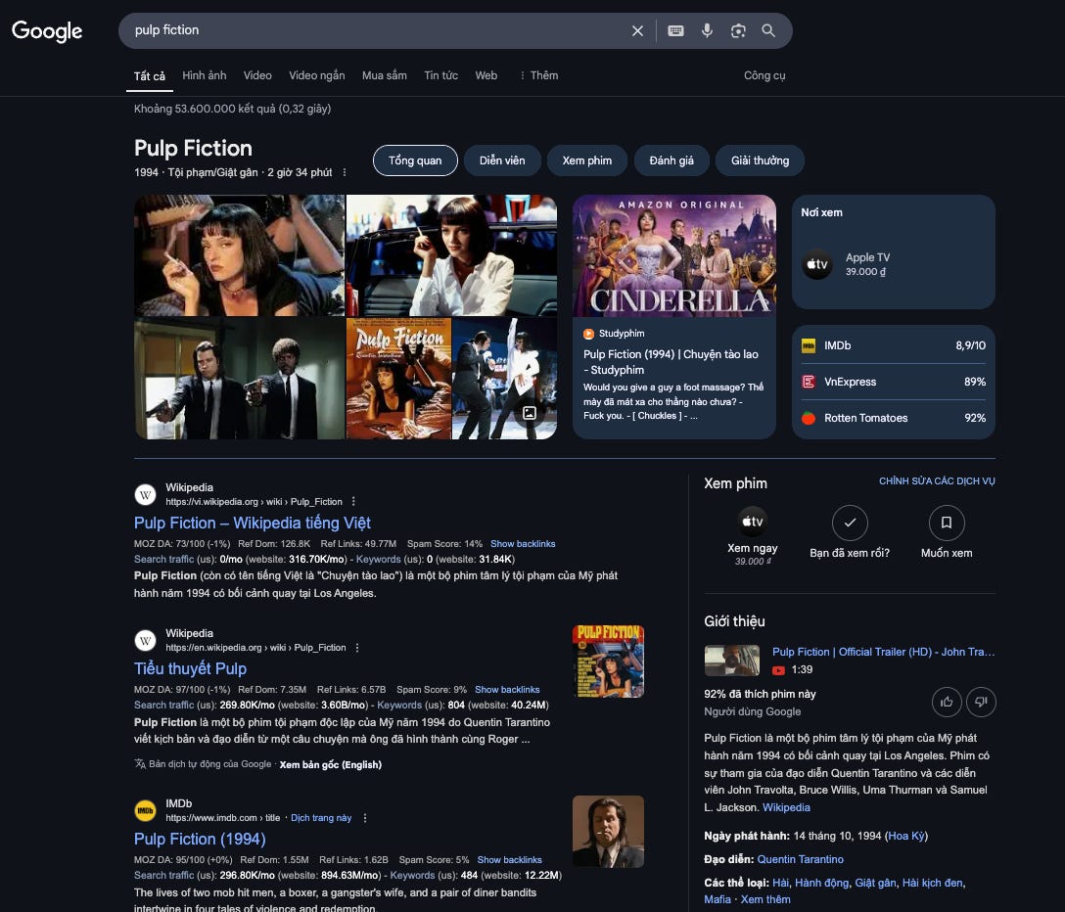Click Wikipedia favicon of en.wikipedia.org result
The image size is (1065, 912).
coord(145,640)
